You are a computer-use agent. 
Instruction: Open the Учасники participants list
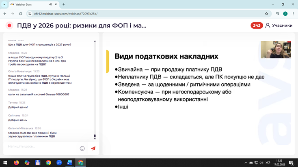pyautogui.click(x=282, y=25)
